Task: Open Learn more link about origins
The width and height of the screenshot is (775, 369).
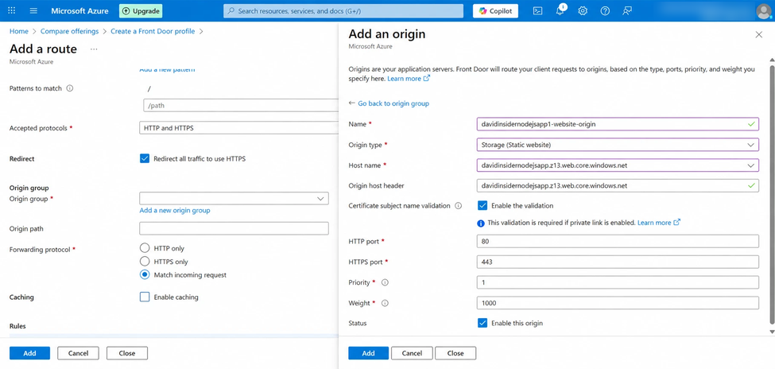Action: (x=409, y=79)
